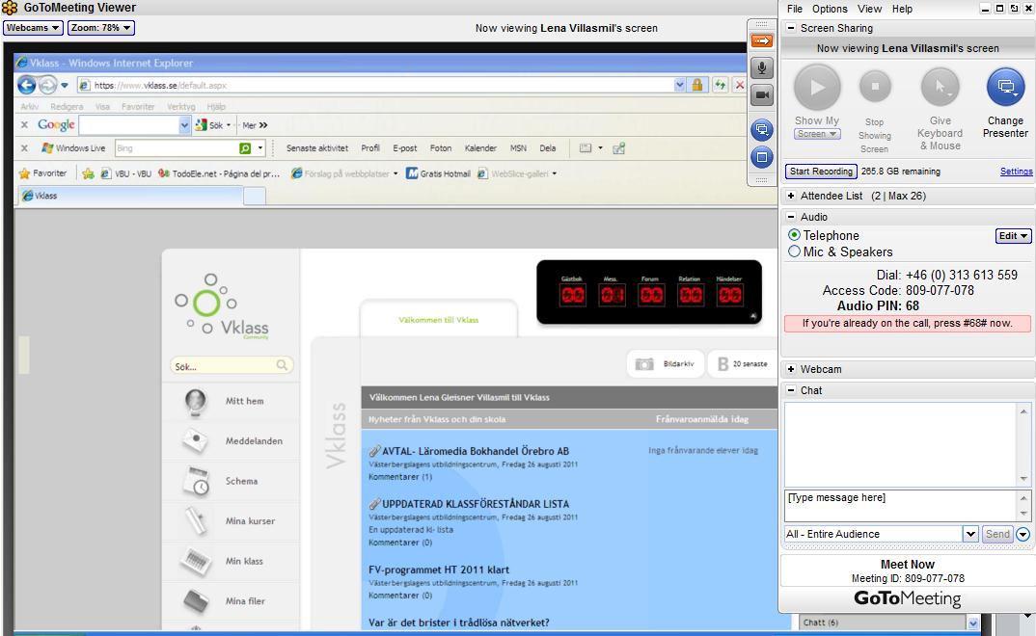
Task: Open the Gratis Hotmail bookmark
Action: click(x=438, y=173)
